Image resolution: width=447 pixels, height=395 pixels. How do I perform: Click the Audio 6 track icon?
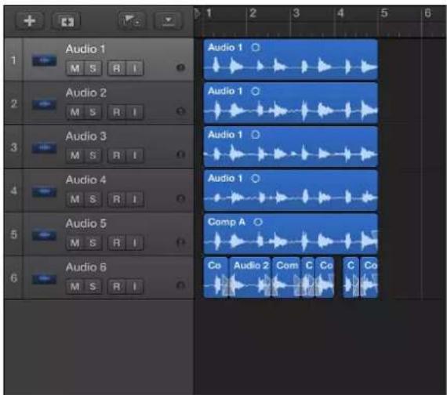pos(44,278)
